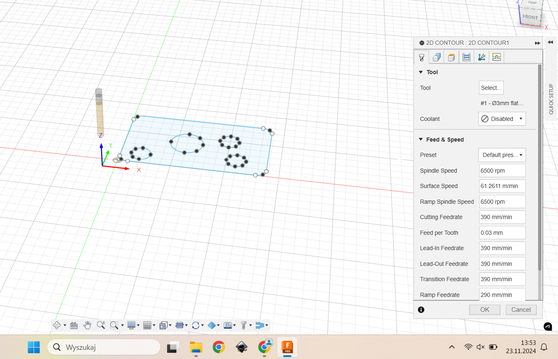Click the double left arrows above Quick Setup

tap(551, 42)
